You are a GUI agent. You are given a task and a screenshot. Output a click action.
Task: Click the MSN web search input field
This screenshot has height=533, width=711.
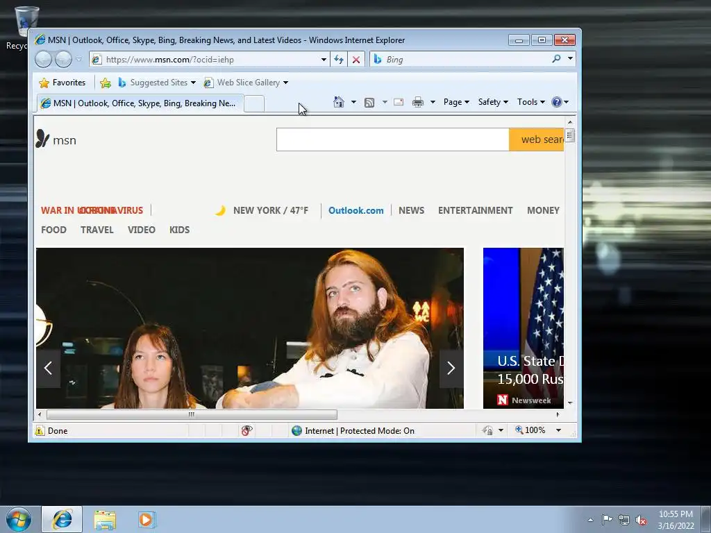[393, 139]
